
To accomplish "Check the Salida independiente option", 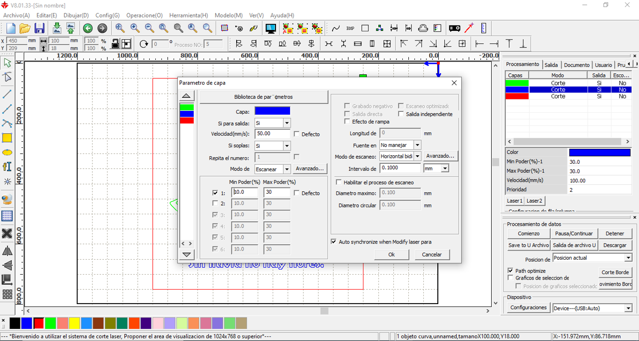I will pyautogui.click(x=401, y=114).
